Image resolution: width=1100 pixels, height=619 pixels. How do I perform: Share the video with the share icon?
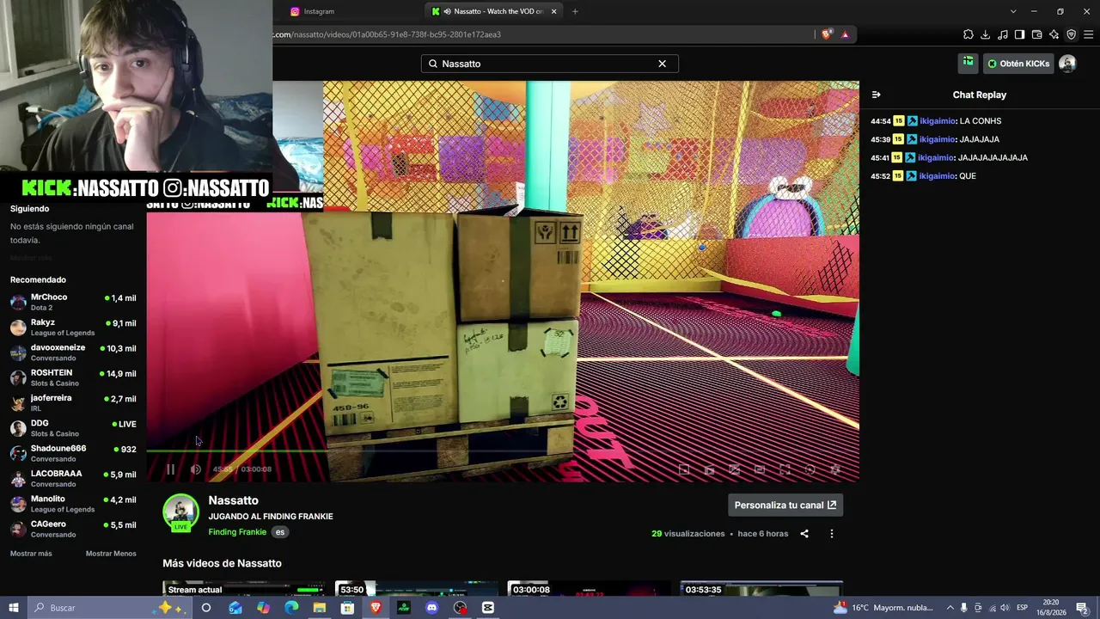coord(804,534)
